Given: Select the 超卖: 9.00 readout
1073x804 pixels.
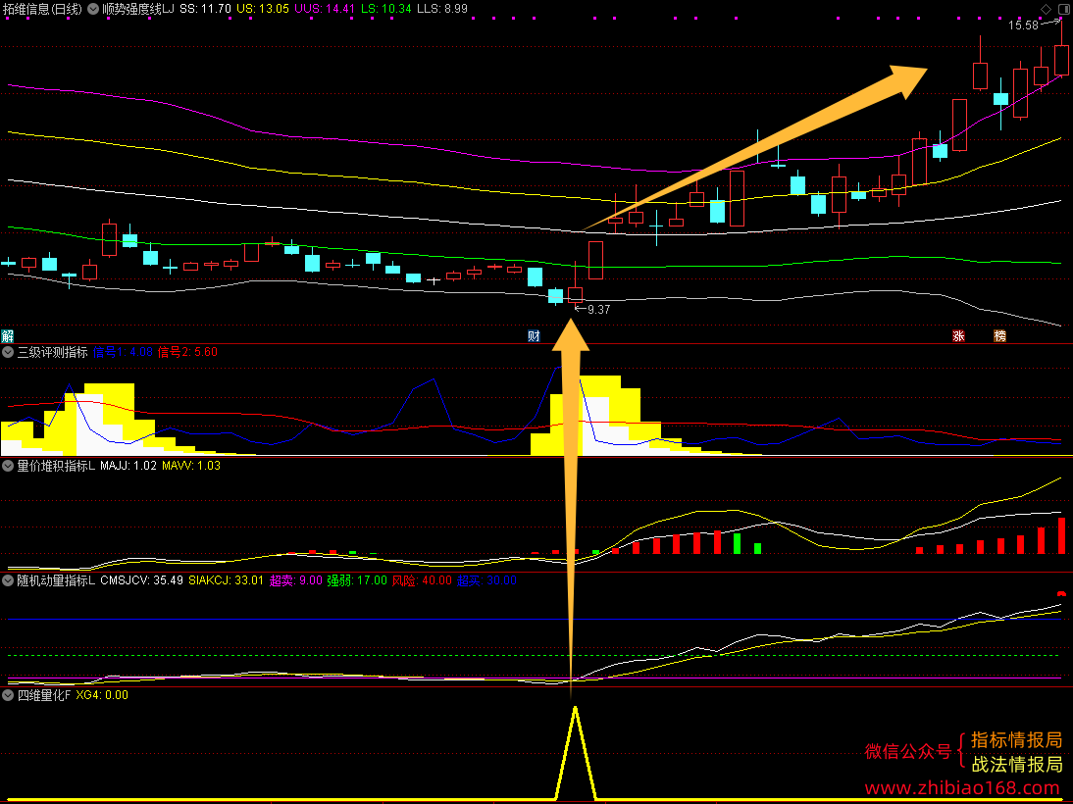Looking at the screenshot, I should coord(295,580).
